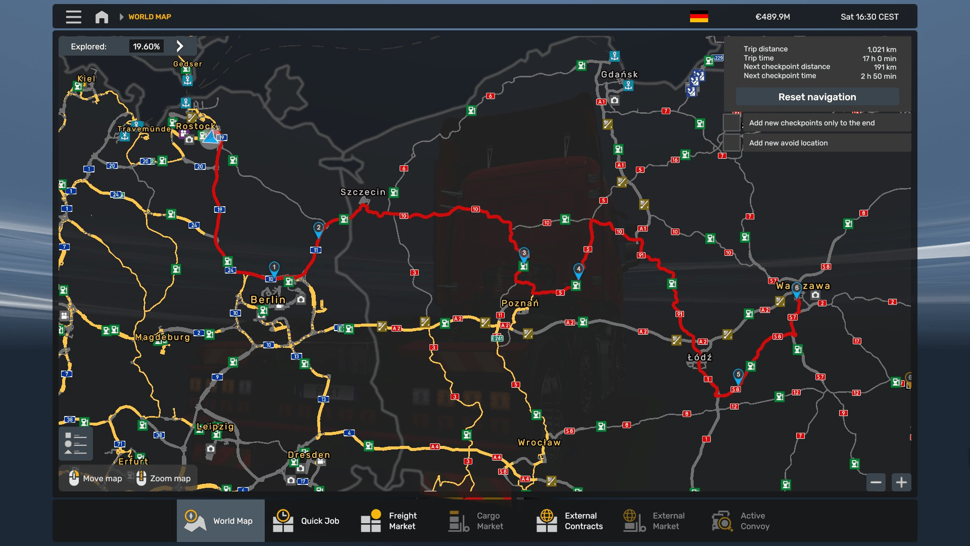Click the Active Convoy icon
This screenshot has height=546, width=970.
(722, 521)
